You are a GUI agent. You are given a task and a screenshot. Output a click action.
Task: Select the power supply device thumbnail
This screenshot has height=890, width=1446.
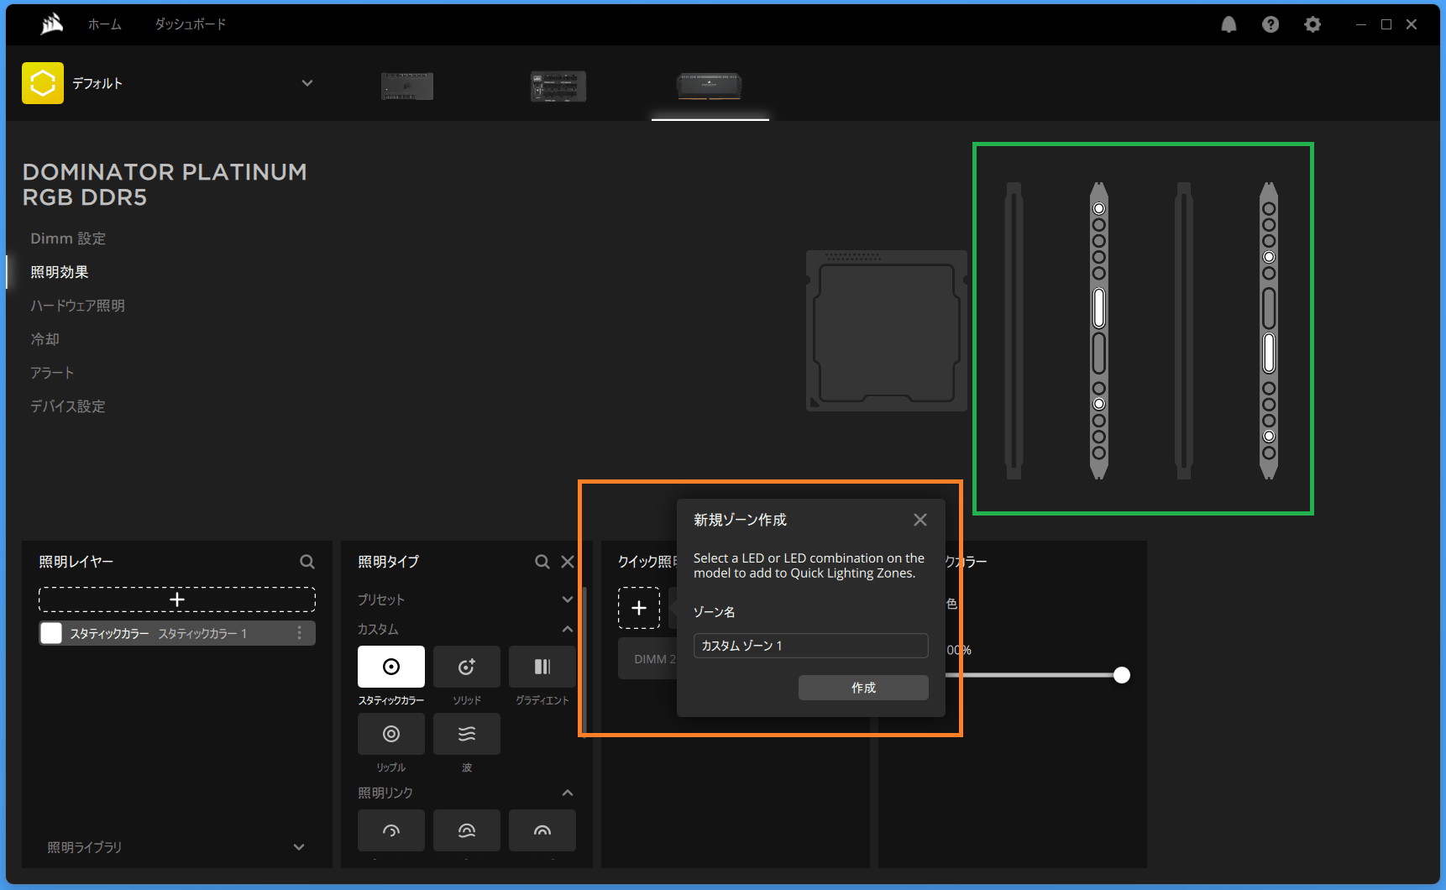click(x=558, y=86)
